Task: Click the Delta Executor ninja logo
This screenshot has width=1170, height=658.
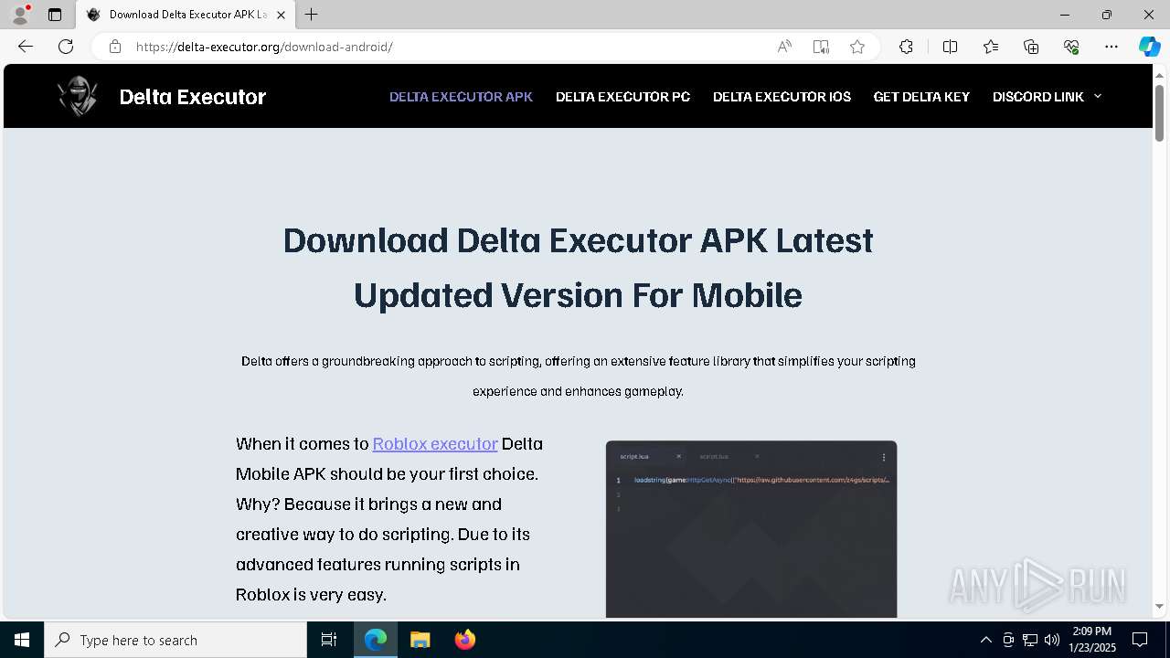Action: pyautogui.click(x=78, y=96)
